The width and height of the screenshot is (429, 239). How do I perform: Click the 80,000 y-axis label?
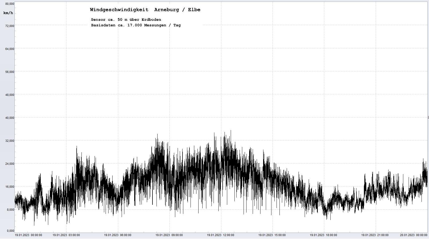coord(10,4)
